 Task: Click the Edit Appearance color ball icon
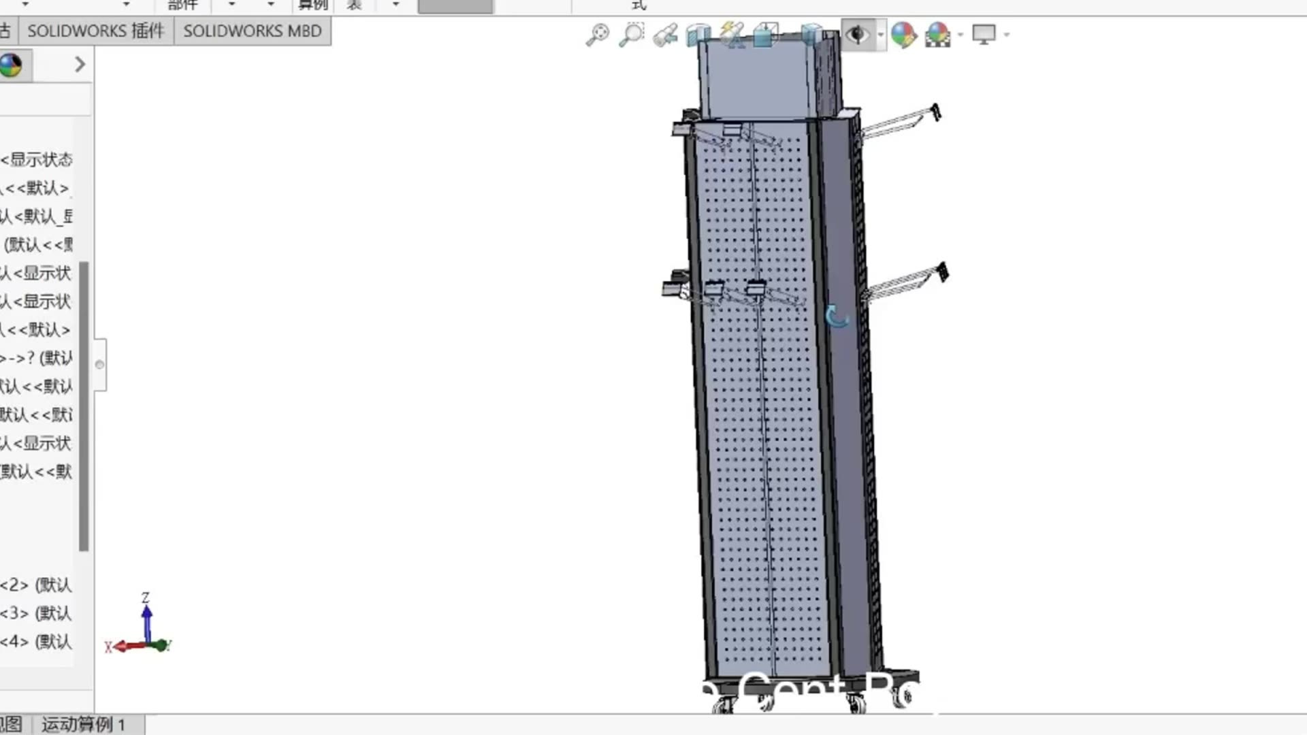tap(903, 34)
